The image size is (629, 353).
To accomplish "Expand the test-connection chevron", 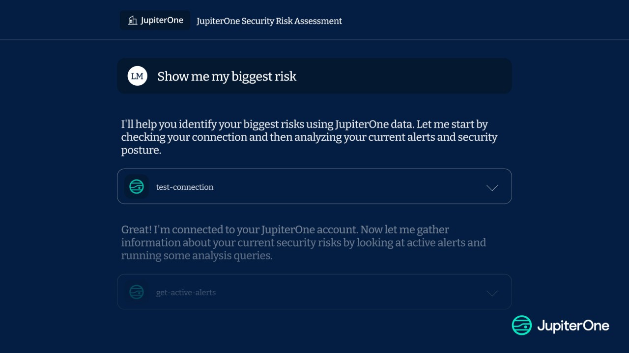I will [x=492, y=188].
